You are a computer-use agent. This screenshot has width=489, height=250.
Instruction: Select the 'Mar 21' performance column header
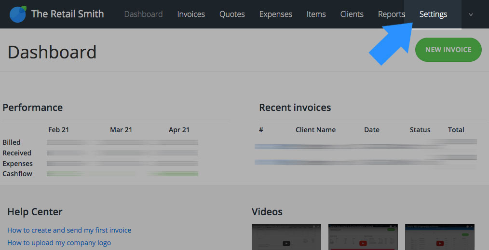click(x=121, y=130)
